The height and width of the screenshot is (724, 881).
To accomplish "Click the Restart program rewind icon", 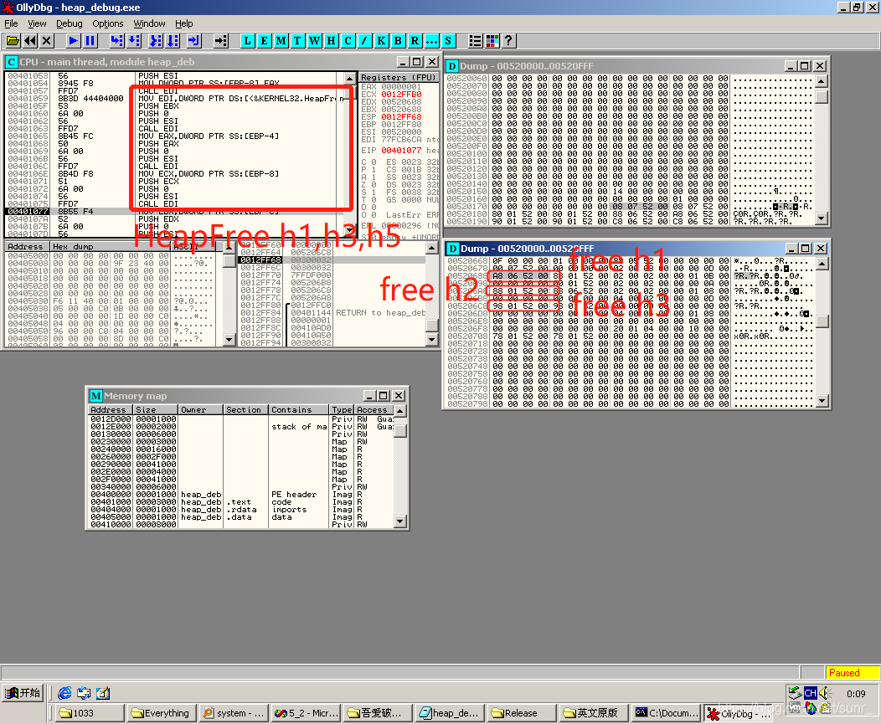I will click(x=30, y=40).
